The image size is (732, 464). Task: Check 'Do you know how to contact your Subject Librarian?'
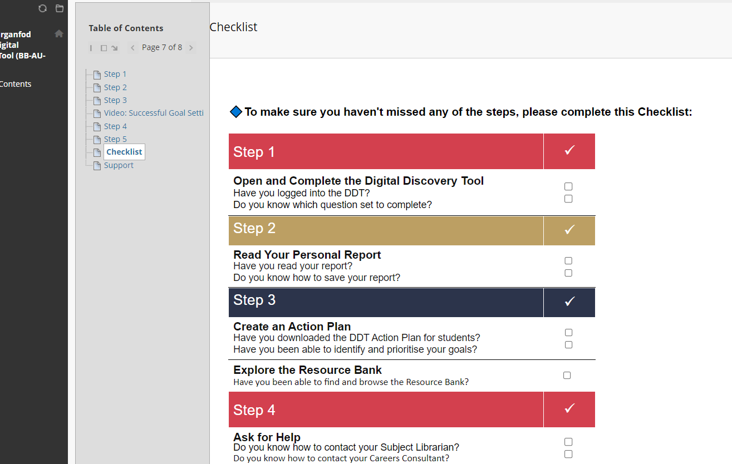568,442
